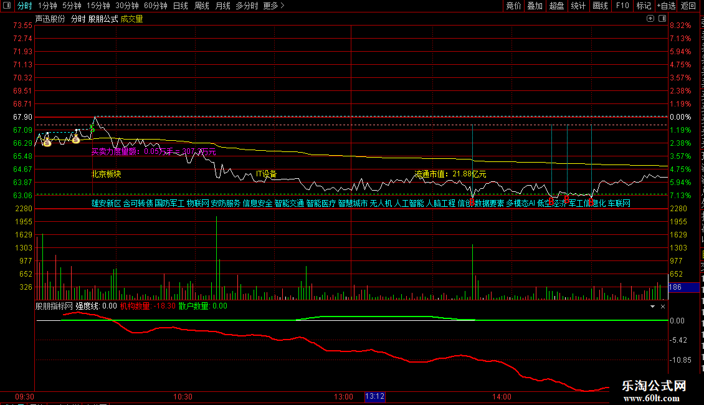Switch to 分时 intraday view
704x405 pixels.
(25, 6)
